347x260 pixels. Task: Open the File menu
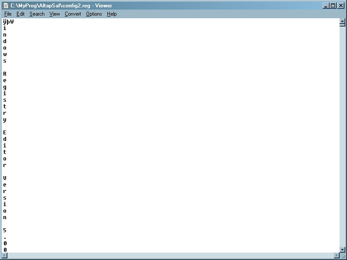[x=8, y=14]
